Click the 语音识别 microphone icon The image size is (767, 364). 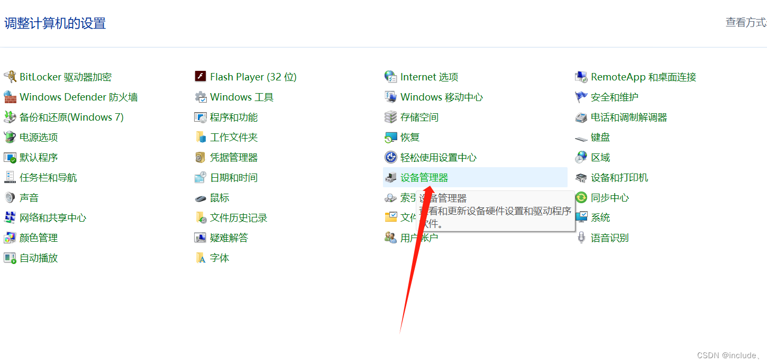tap(581, 238)
